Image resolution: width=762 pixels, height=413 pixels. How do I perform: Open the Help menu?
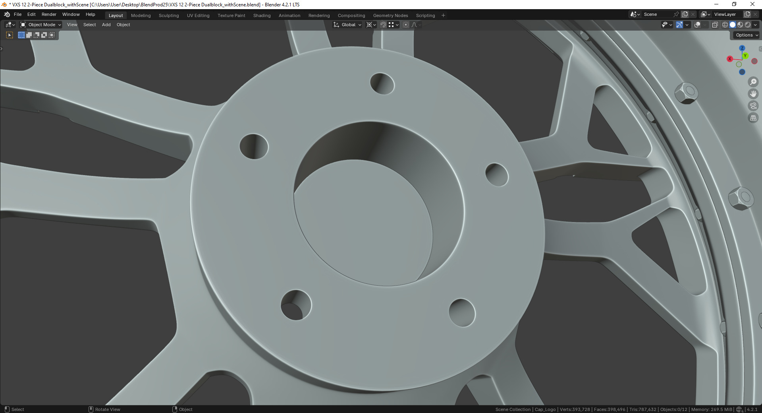pyautogui.click(x=91, y=14)
